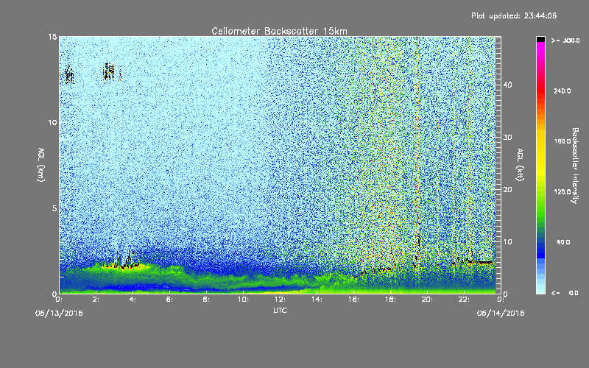Click the '40' kft right-axis tick label
Image resolution: width=589 pixels, height=368 pixels.
click(507, 85)
